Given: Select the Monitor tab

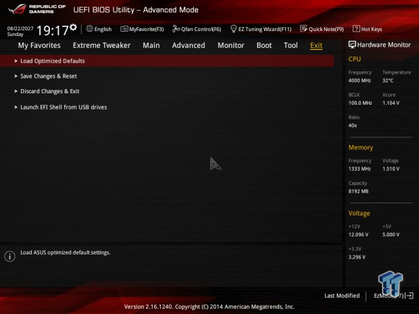Looking at the screenshot, I should click(231, 45).
